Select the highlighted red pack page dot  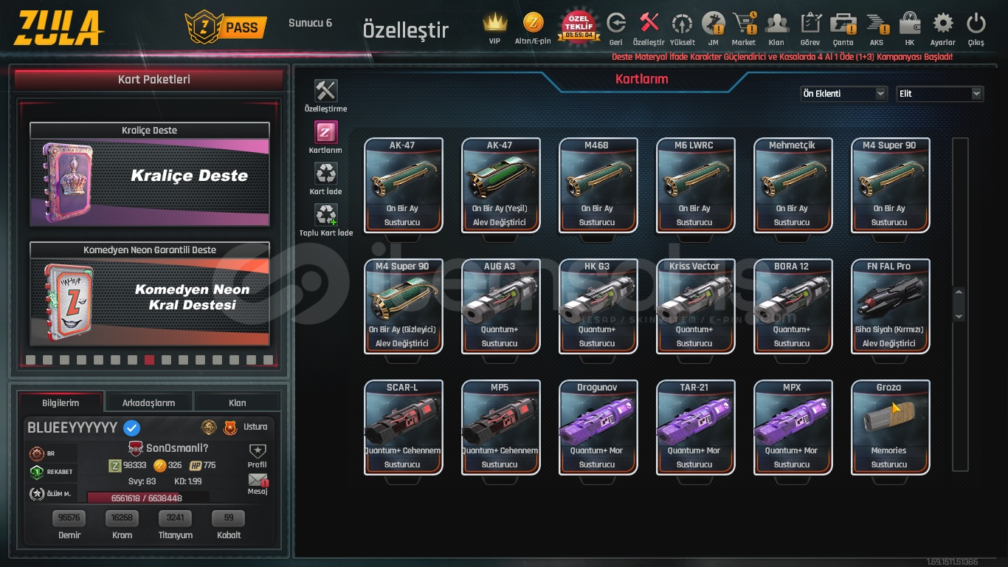pos(150,360)
